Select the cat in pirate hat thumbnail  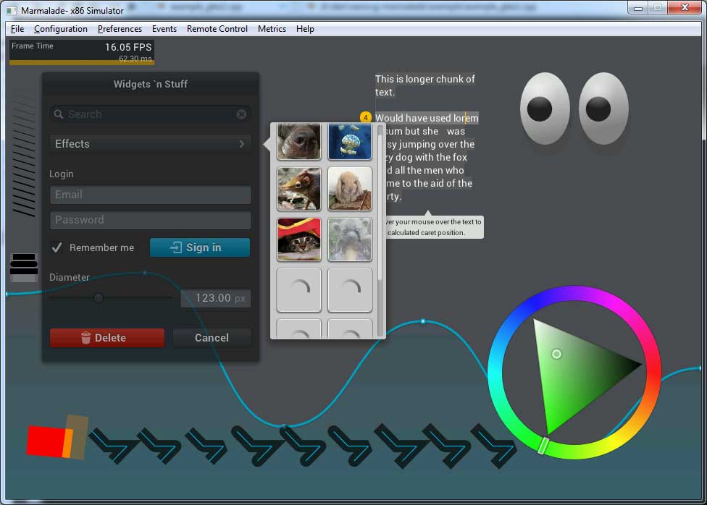pyautogui.click(x=299, y=239)
